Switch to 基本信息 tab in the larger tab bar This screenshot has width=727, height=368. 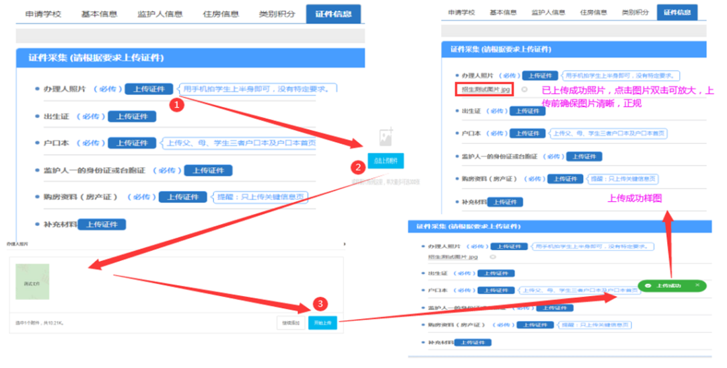point(99,14)
